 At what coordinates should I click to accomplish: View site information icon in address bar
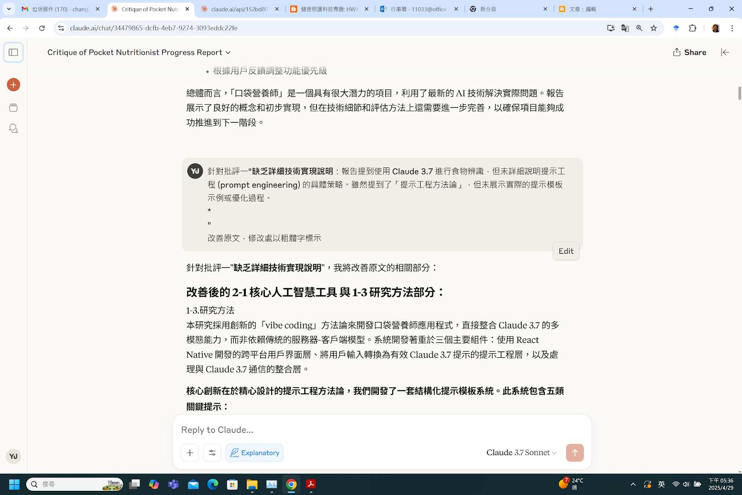61,28
